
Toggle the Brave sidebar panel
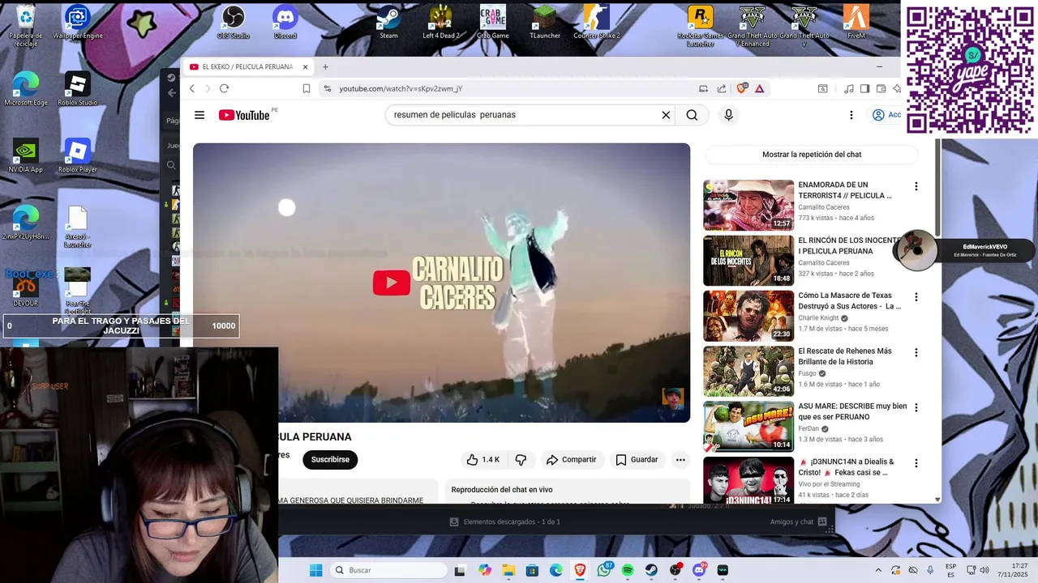click(x=864, y=88)
